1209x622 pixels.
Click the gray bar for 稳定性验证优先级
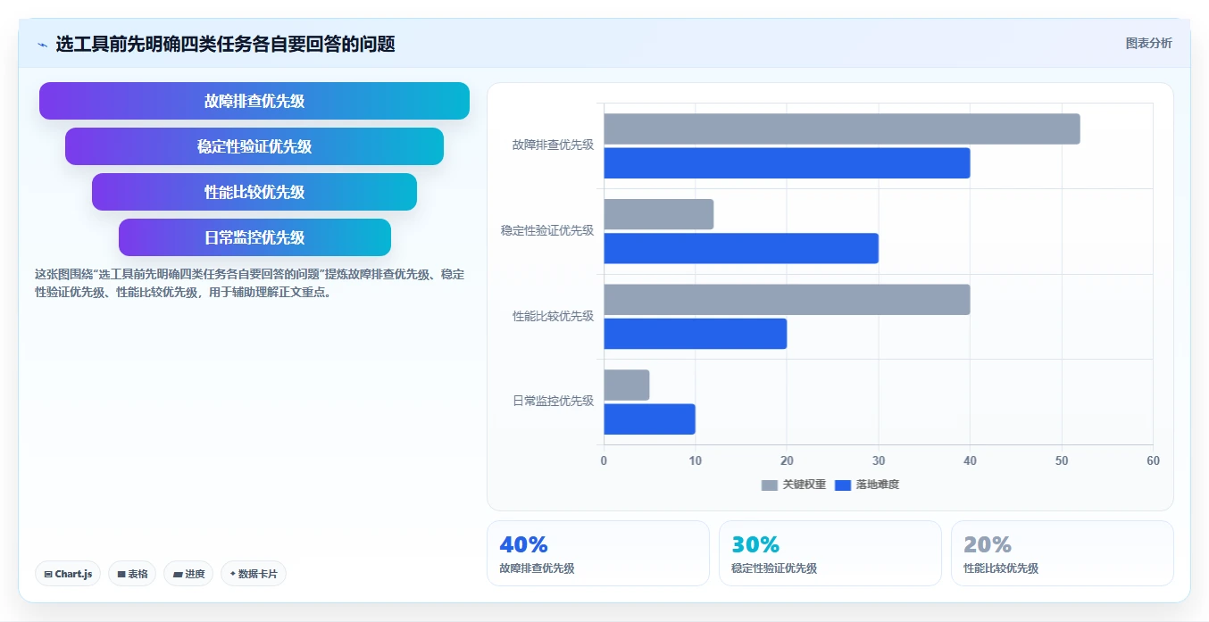(x=659, y=214)
